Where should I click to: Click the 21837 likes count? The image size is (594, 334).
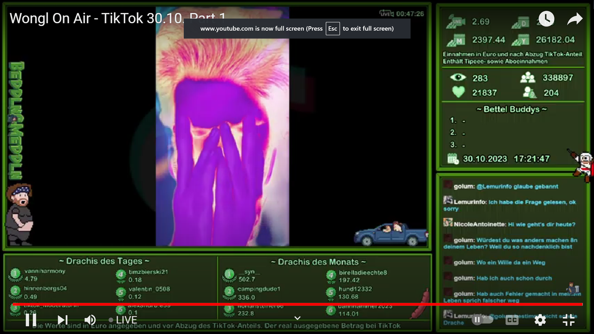pyautogui.click(x=484, y=93)
